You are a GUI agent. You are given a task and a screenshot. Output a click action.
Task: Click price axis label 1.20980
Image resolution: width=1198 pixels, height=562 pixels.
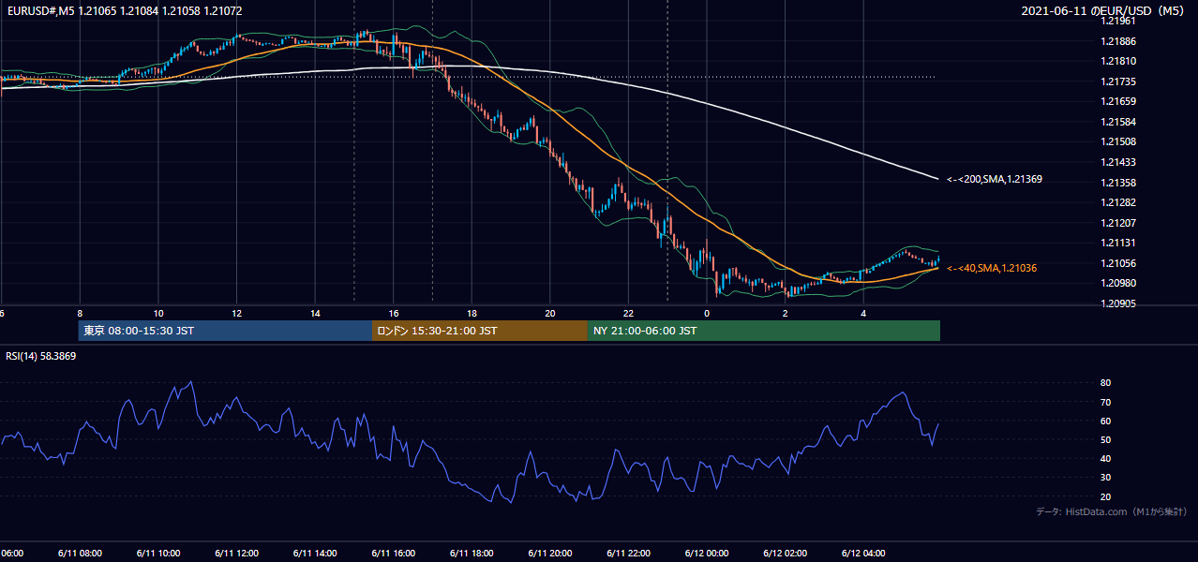click(1118, 283)
